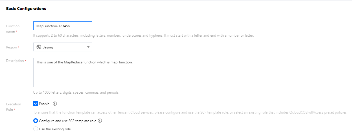Open the Region dropdown showing Beijing
This screenshot has height=140, width=352.
63,47
